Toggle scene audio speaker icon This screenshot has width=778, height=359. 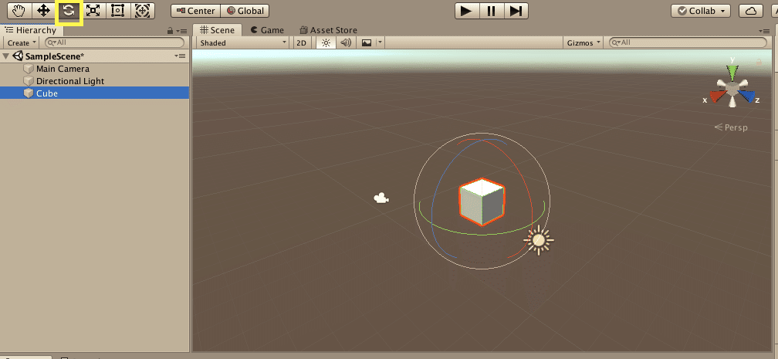coord(346,42)
